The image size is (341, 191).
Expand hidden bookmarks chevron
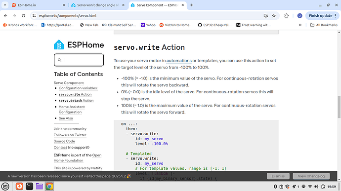(300, 25)
